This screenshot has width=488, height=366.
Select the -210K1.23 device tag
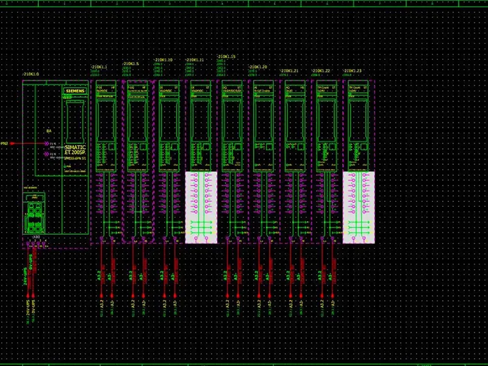coord(353,71)
